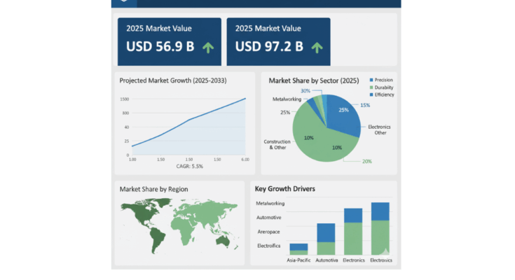
Task: Click the Metalworking label next to the pie chart
Action: 286,99
